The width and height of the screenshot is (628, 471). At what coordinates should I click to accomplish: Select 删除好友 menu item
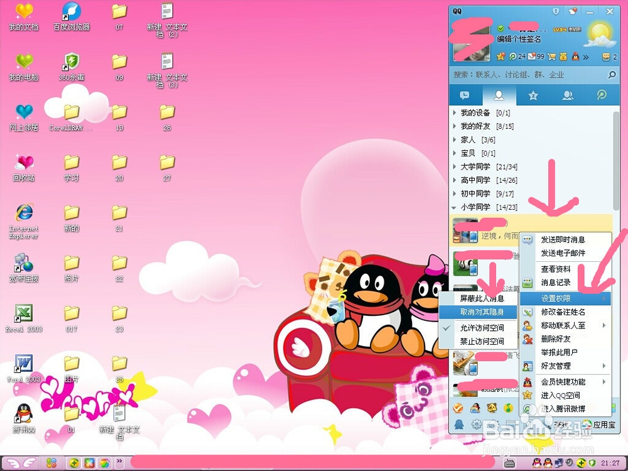tap(566, 339)
